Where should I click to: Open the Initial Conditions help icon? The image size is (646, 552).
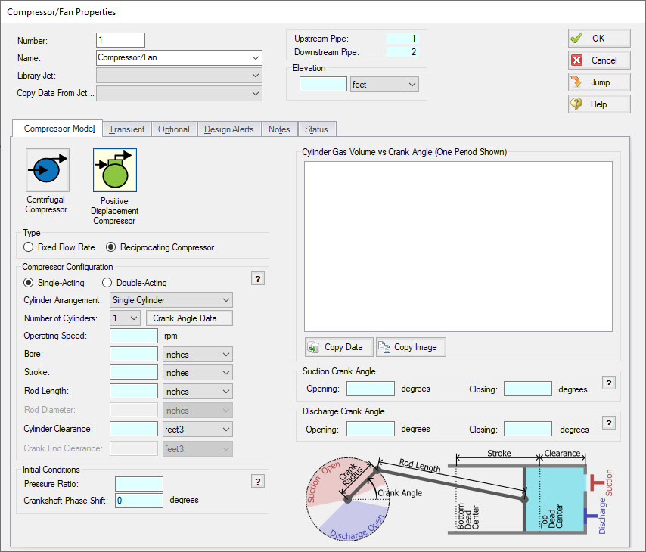257,482
